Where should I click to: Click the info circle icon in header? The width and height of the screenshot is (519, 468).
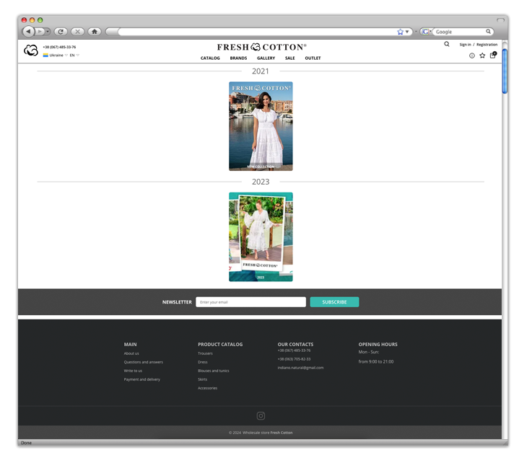click(x=472, y=56)
